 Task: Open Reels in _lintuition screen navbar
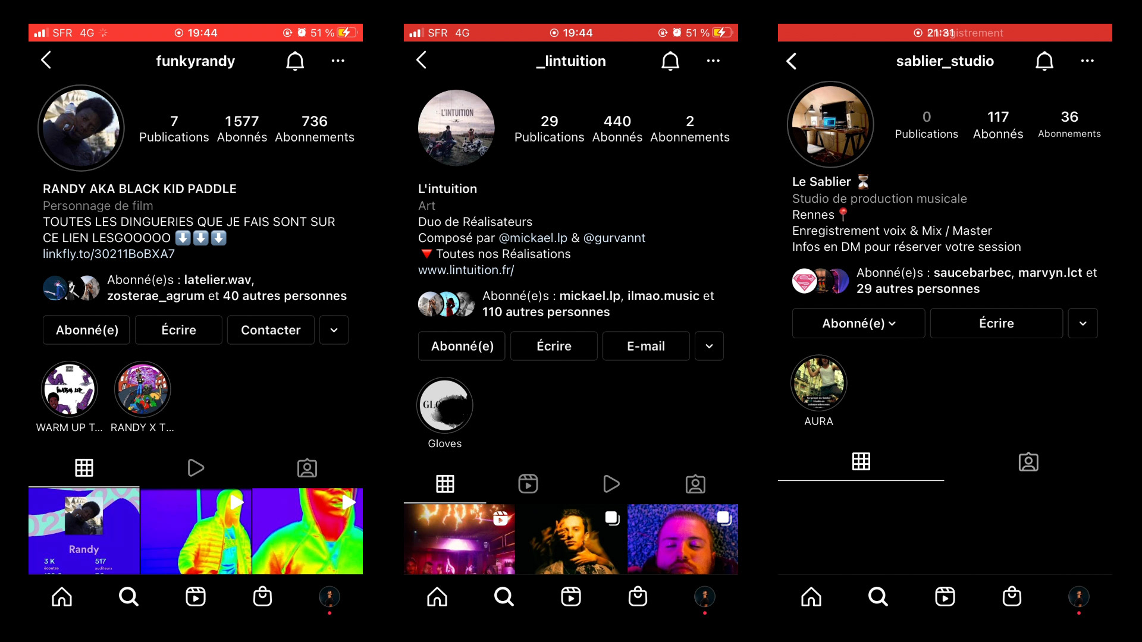(x=571, y=596)
